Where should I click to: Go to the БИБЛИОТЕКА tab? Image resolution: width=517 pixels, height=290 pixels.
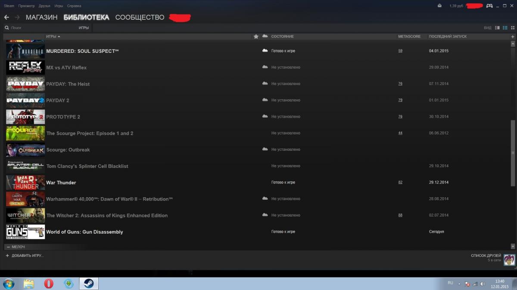[x=86, y=18]
